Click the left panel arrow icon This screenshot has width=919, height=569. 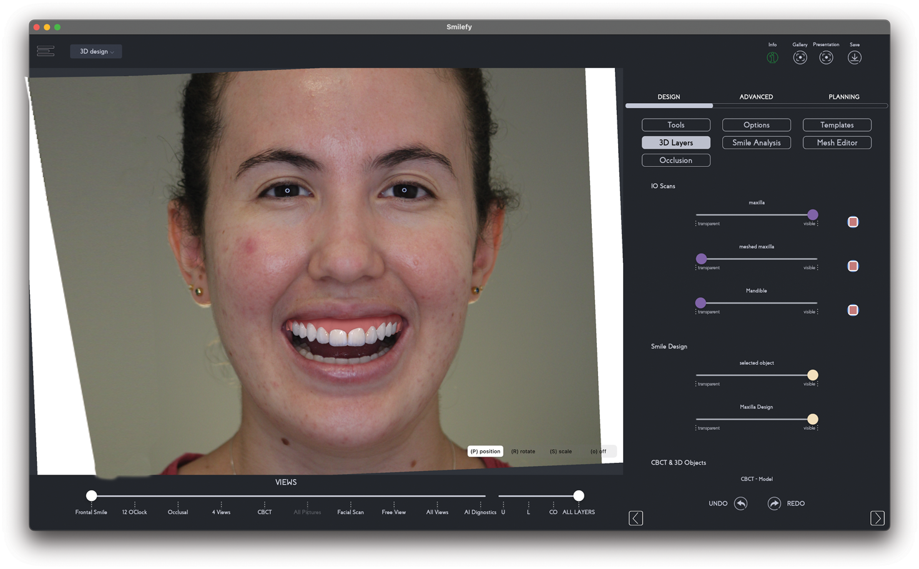pyautogui.click(x=636, y=518)
